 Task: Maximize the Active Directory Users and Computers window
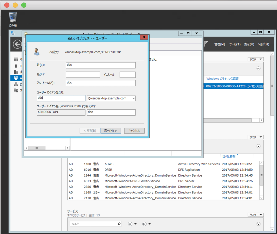pyautogui.click(x=188, y=33)
